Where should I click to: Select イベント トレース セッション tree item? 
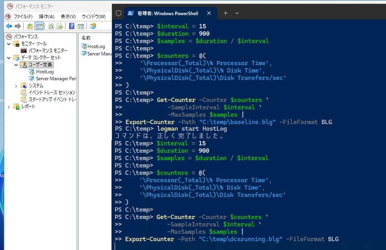[x=52, y=92]
